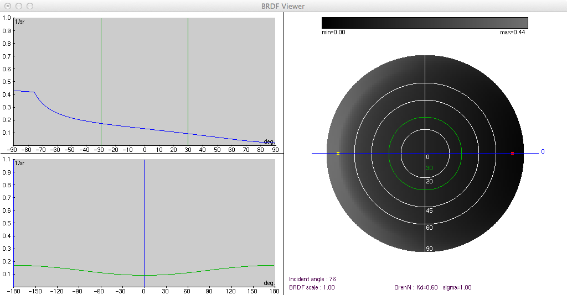
Task: Click the 45 degree ring label
Action: (429, 210)
